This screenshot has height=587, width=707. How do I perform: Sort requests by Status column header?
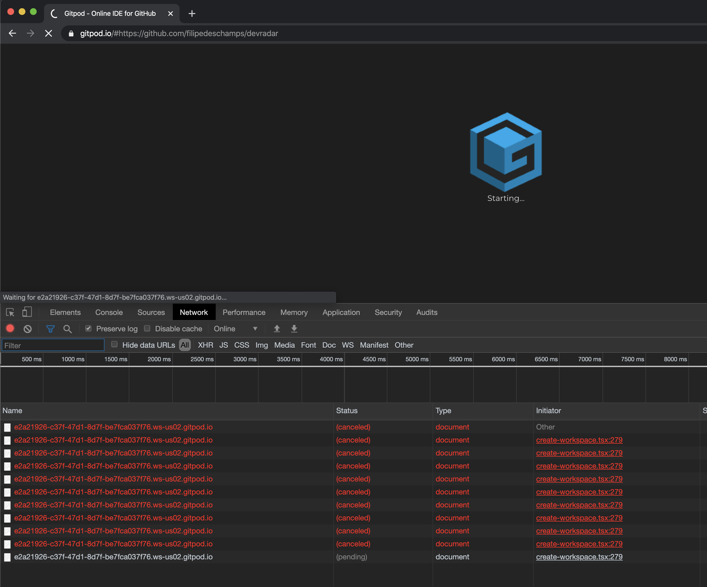pos(347,411)
